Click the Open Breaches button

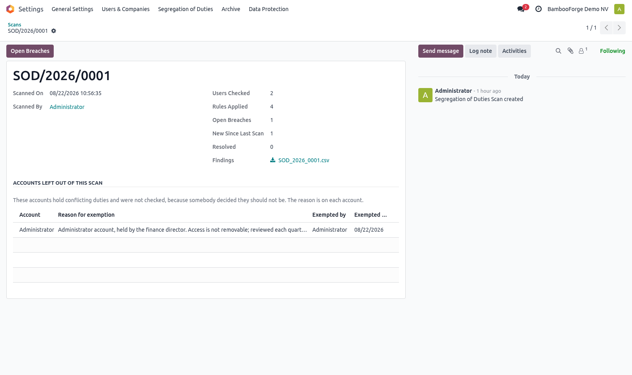tap(30, 51)
